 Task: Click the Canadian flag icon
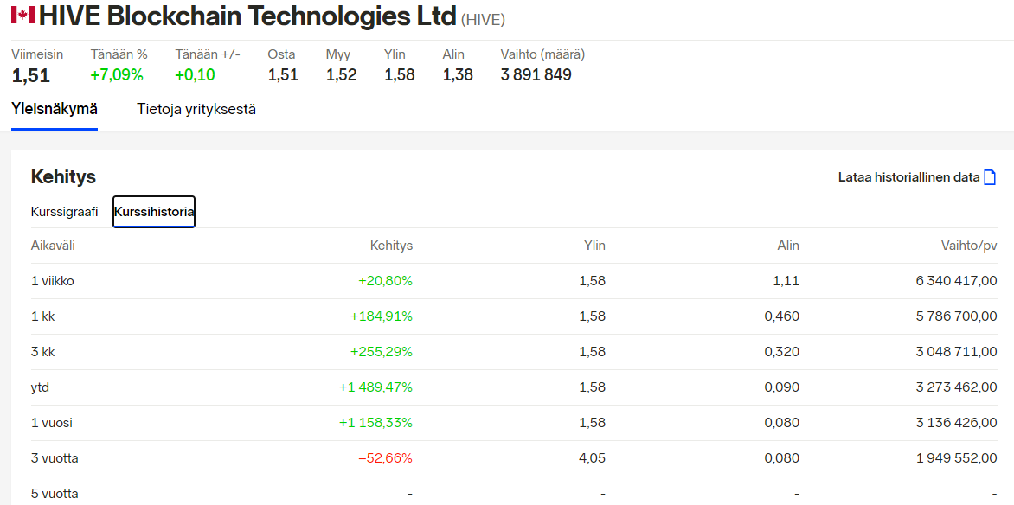22,15
